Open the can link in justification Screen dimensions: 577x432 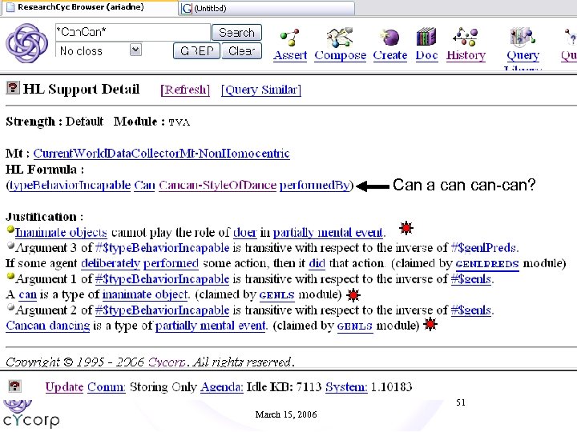(27, 294)
